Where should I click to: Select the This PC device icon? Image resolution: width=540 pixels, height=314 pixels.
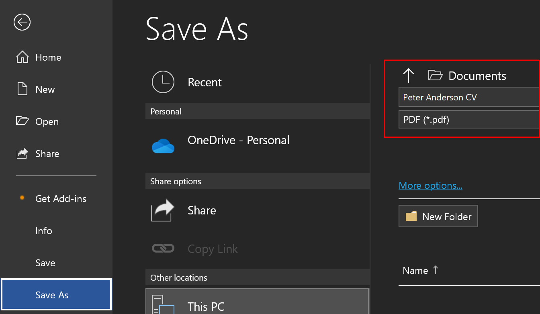163,304
